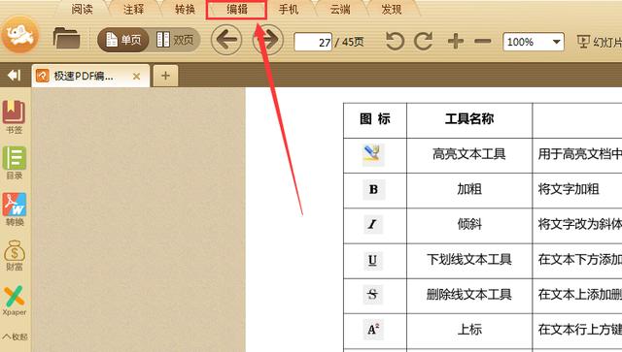Image resolution: width=622 pixels, height=352 pixels.
Task: Open the 财富 money bag icon
Action: point(15,255)
